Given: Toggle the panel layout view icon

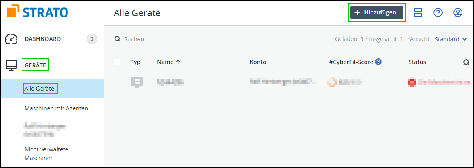Looking at the screenshot, I should [418, 13].
